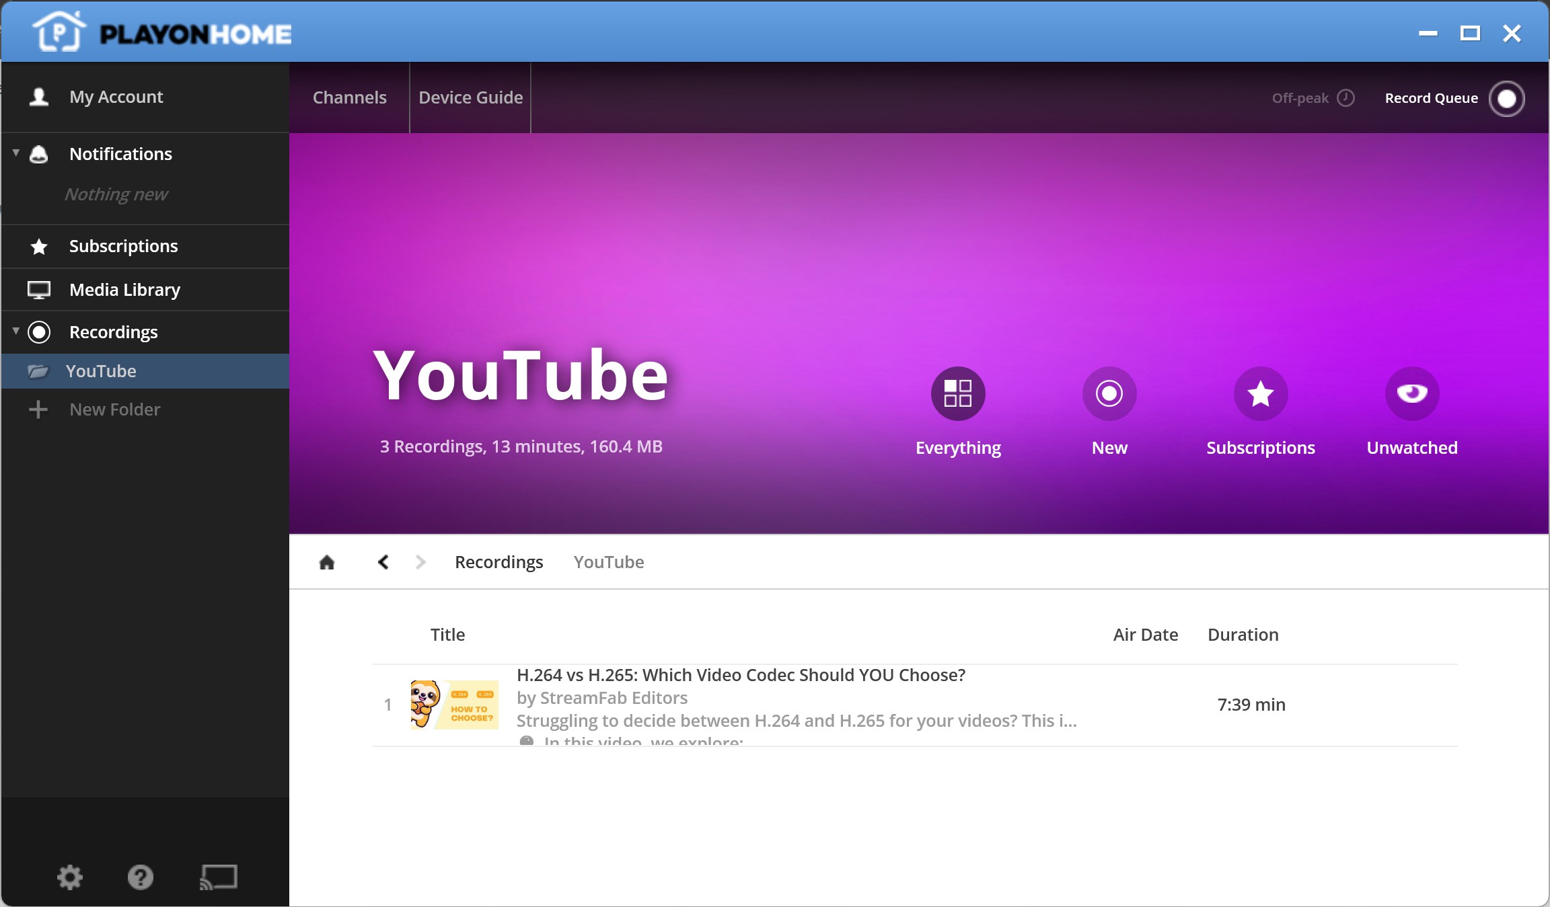Open the H.264 vs H.265 video thumbnail
Viewport: 1550px width, 907px height.
coord(455,705)
